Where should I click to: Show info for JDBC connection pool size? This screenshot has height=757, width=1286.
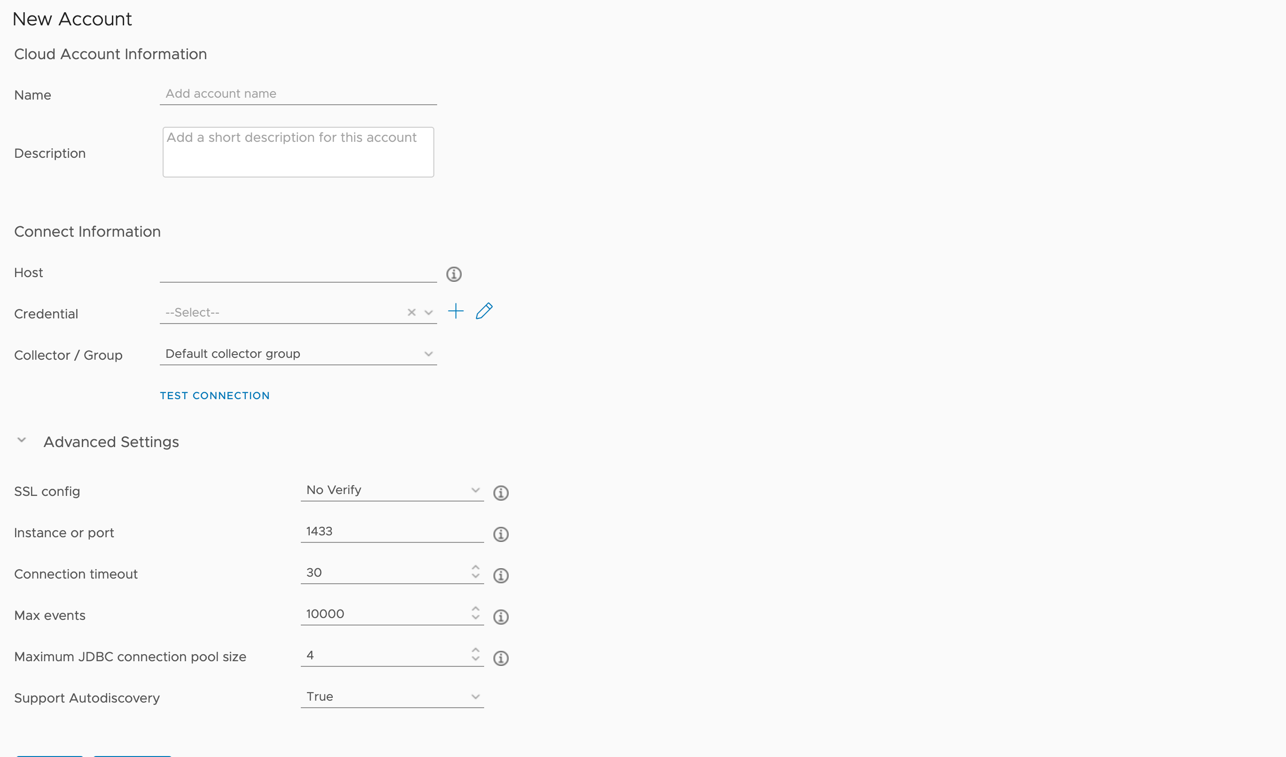(x=501, y=658)
